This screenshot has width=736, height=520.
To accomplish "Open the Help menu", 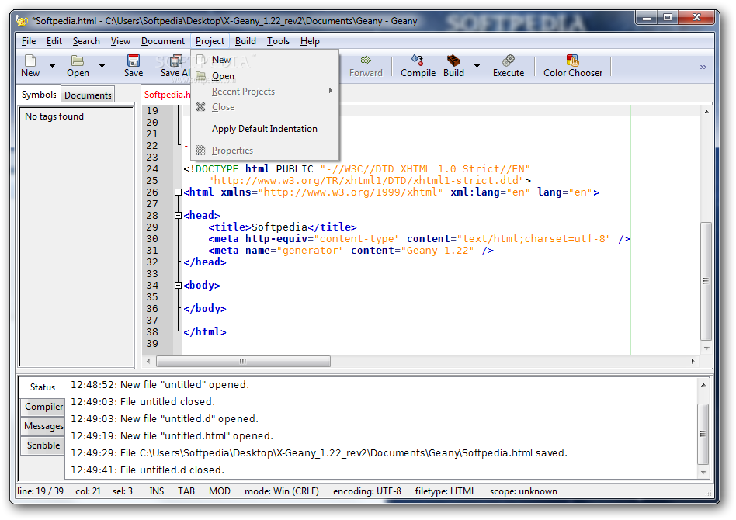I will [x=310, y=41].
